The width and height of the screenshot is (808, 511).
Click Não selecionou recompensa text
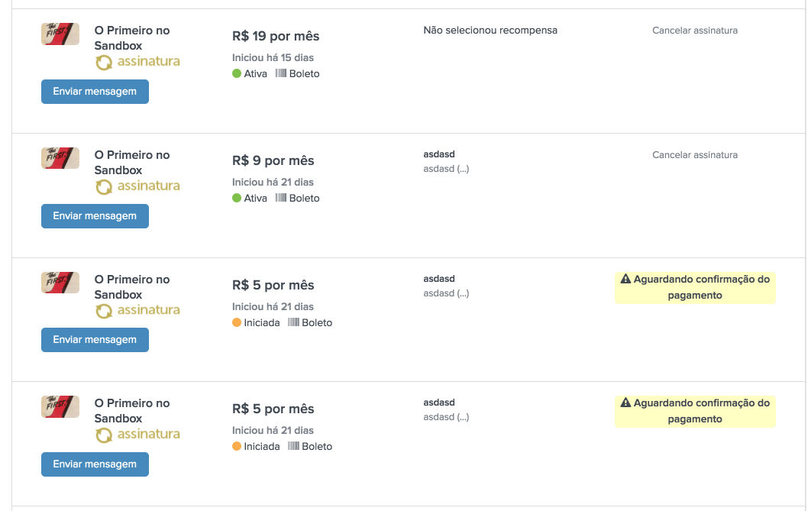click(x=490, y=31)
